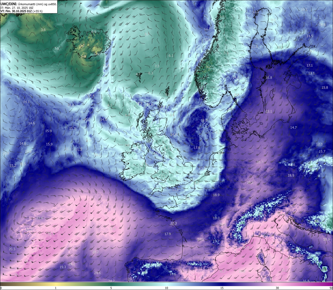Click the 26.9 value label
333x290 pixels.
point(326,240)
